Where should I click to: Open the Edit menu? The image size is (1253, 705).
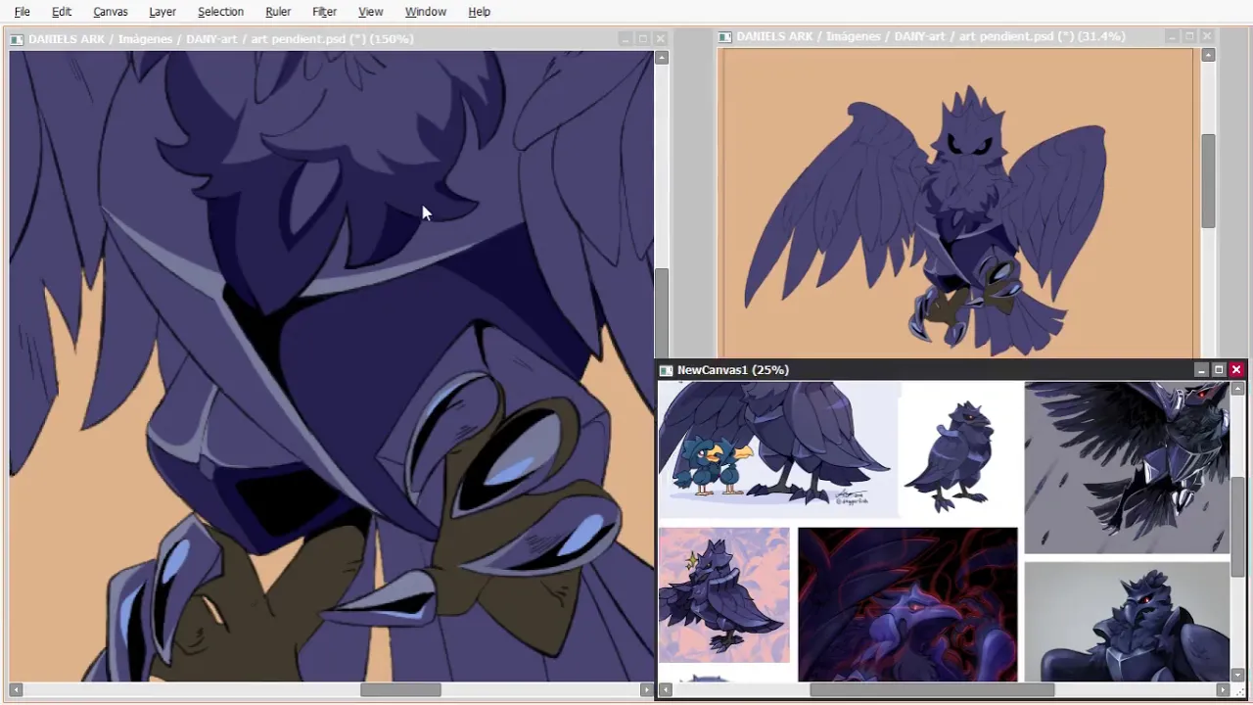[x=62, y=12]
